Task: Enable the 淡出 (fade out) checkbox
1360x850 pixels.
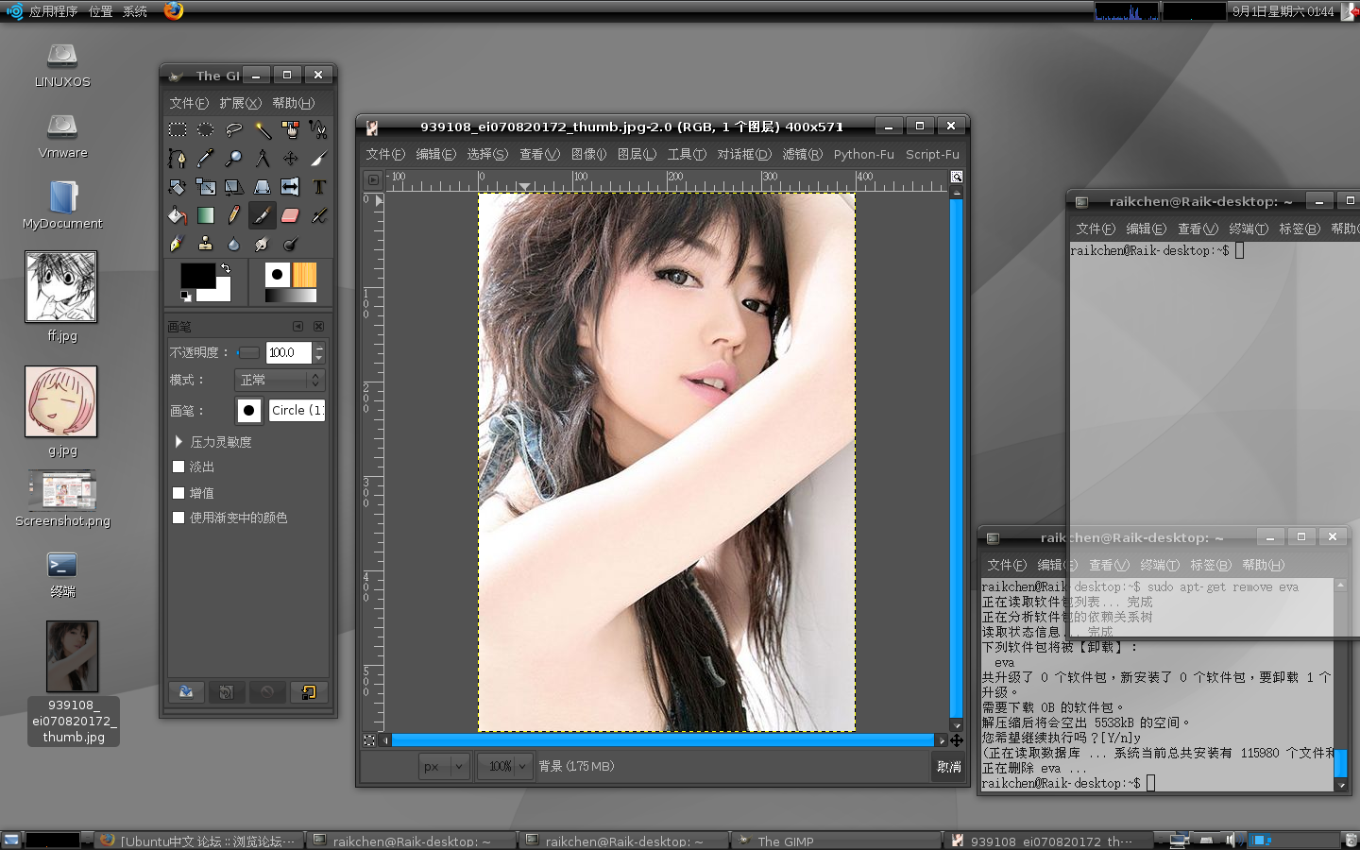Action: point(178,467)
